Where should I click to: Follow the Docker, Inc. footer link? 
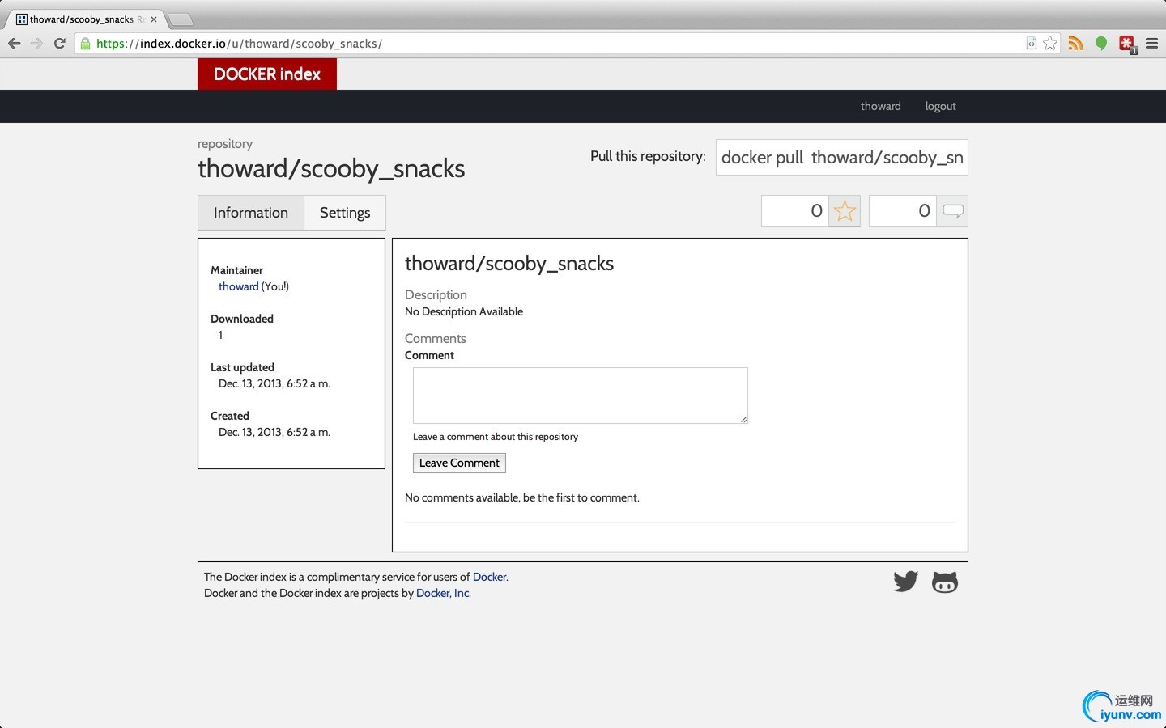(443, 593)
